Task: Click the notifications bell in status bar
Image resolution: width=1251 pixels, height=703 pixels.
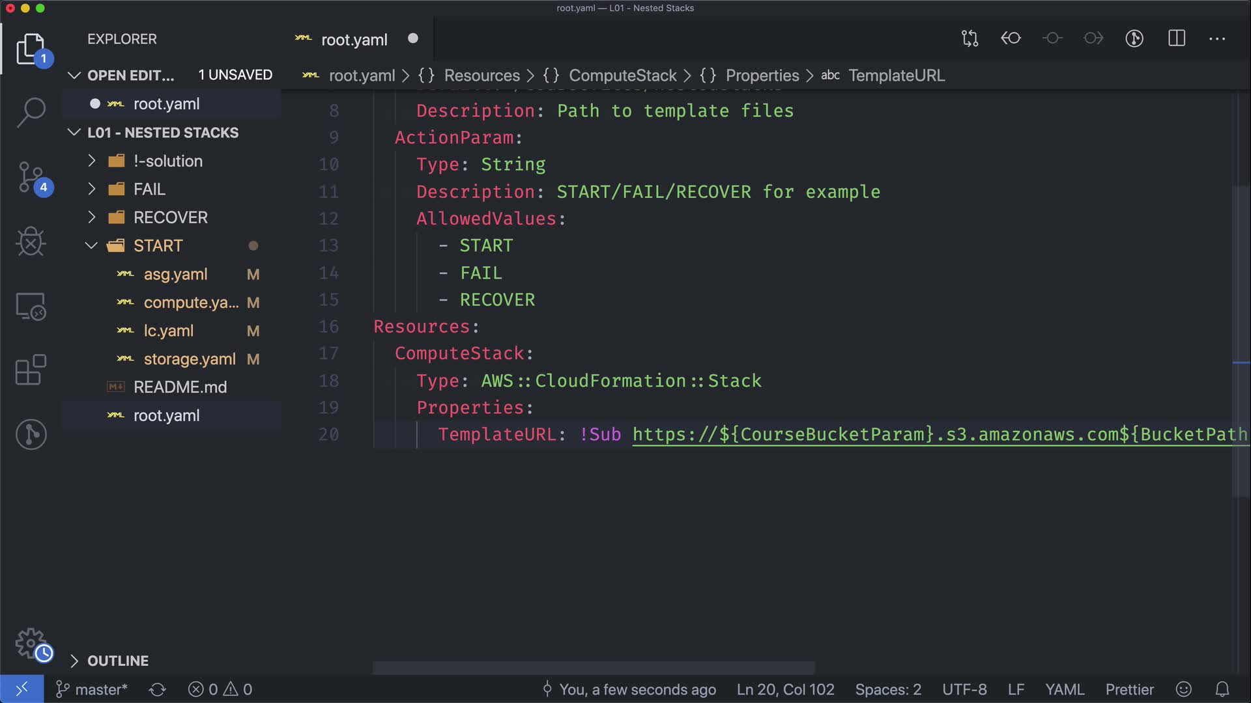Action: coord(1222,689)
